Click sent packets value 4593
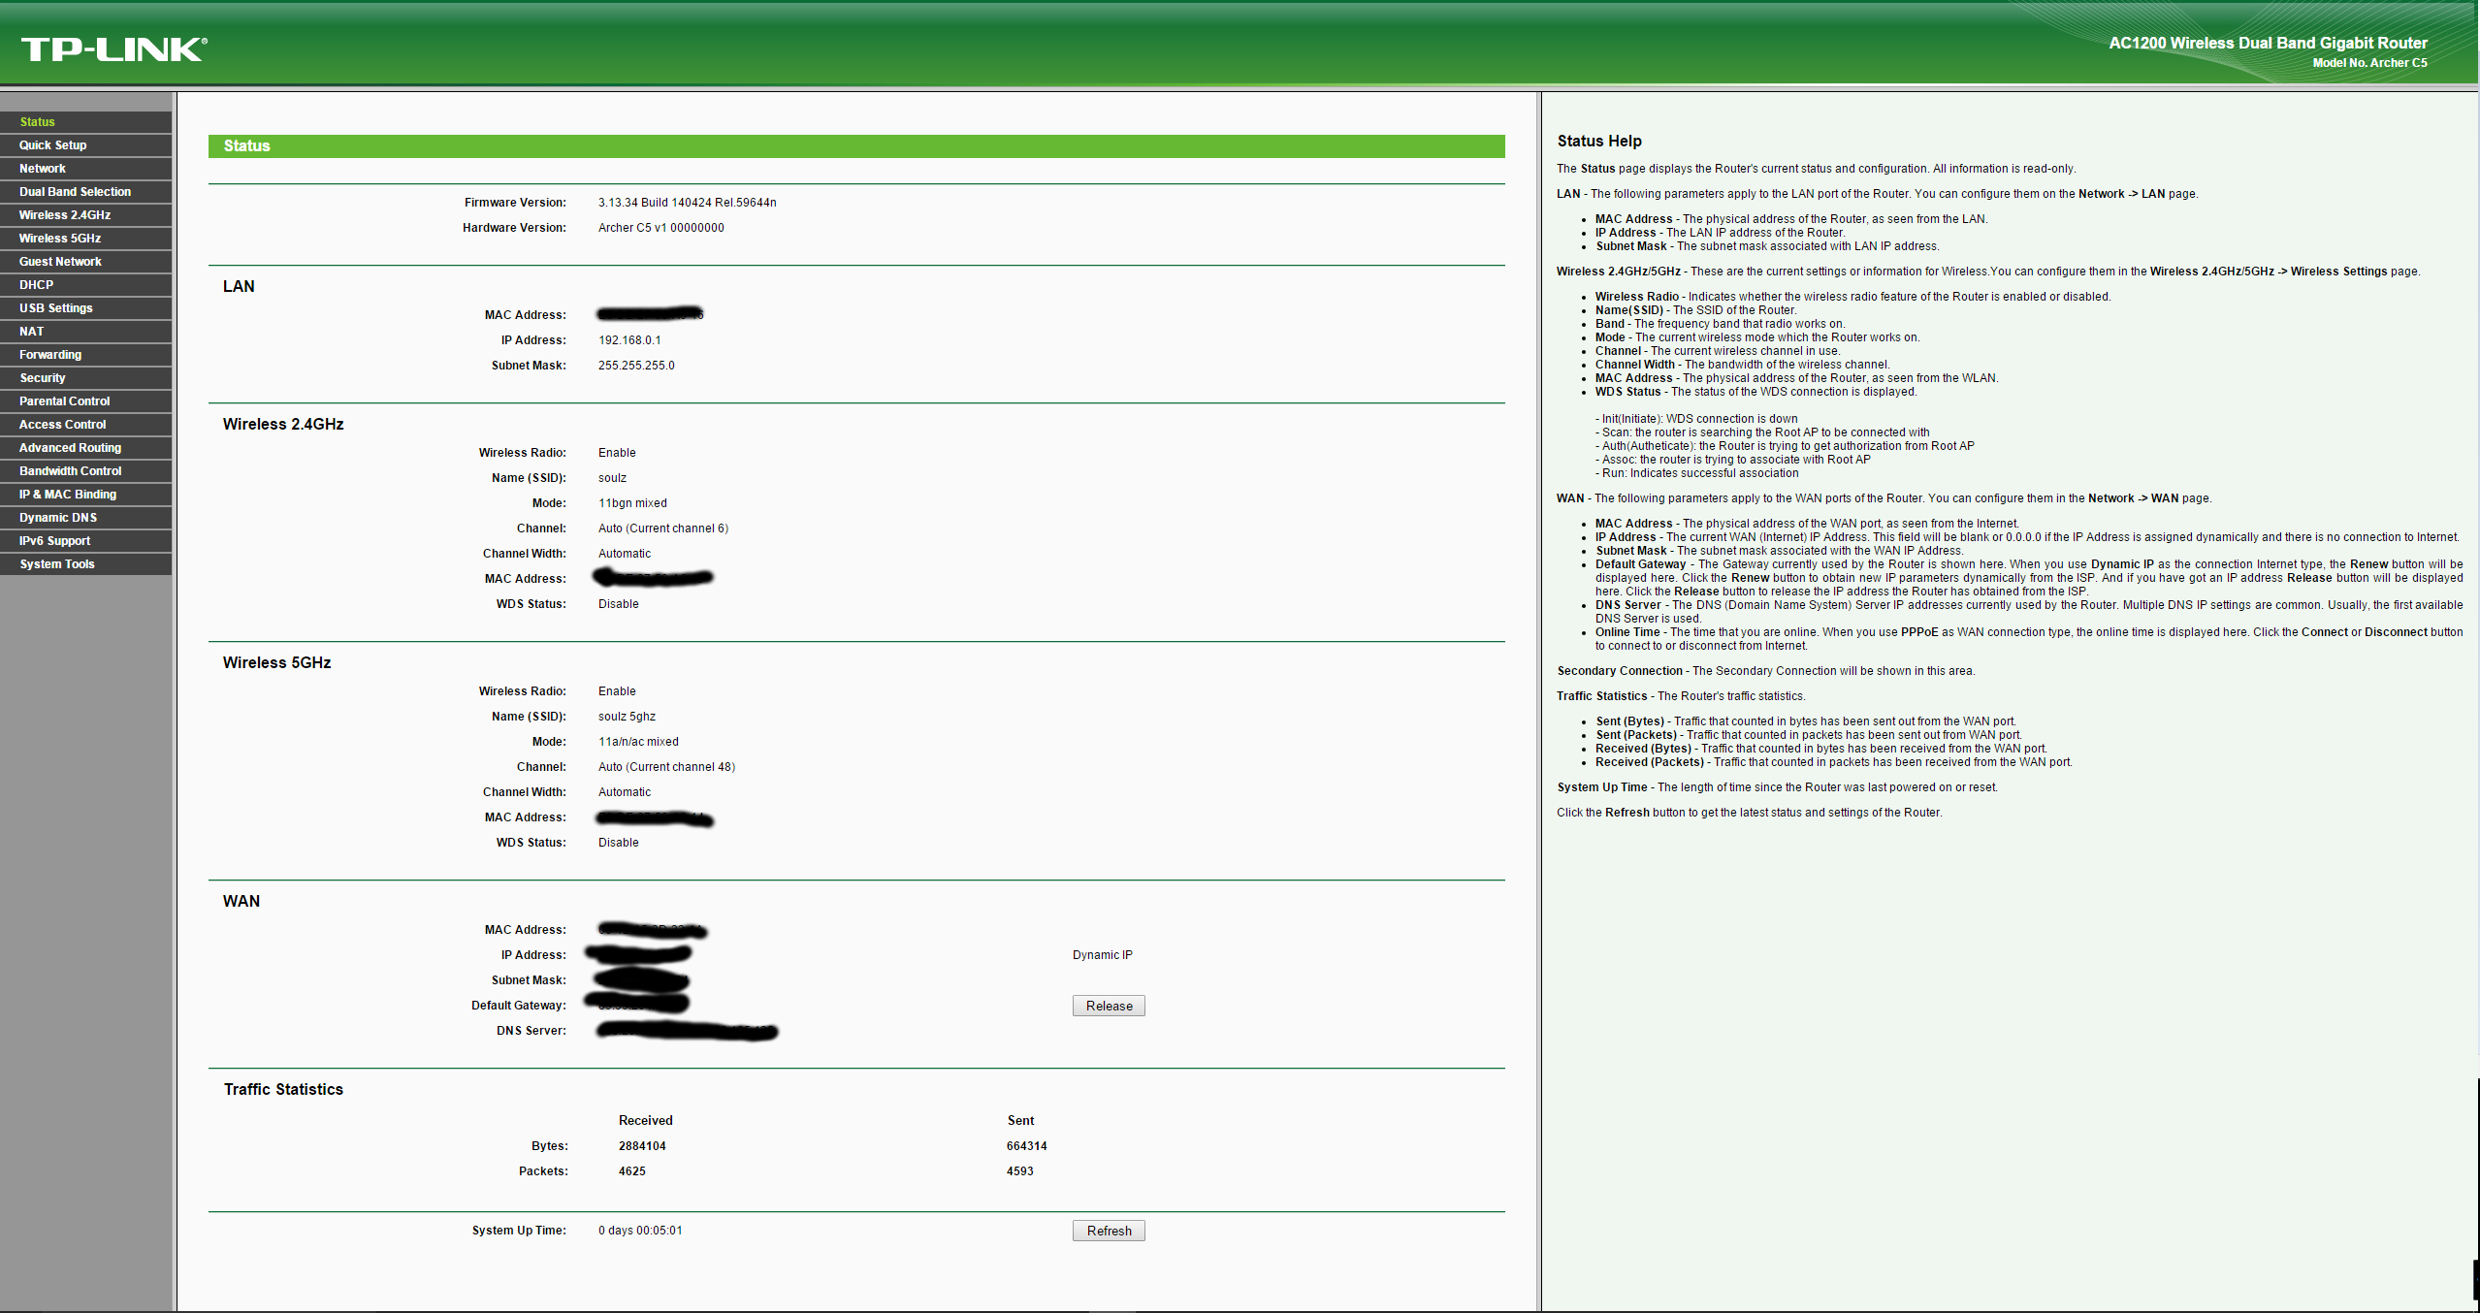Viewport: 2480px width, 1313px height. point(1019,1171)
